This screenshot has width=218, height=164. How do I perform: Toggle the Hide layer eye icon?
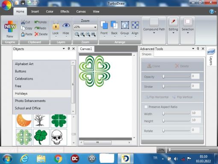pyautogui.click(x=66, y=25)
